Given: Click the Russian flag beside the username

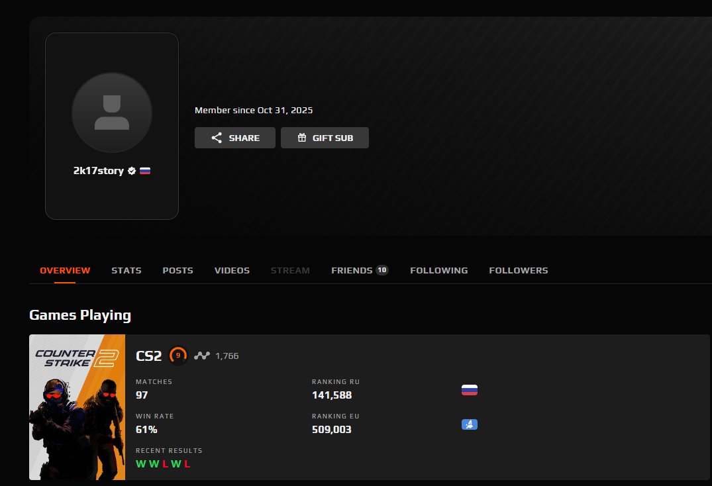Looking at the screenshot, I should pyautogui.click(x=146, y=170).
